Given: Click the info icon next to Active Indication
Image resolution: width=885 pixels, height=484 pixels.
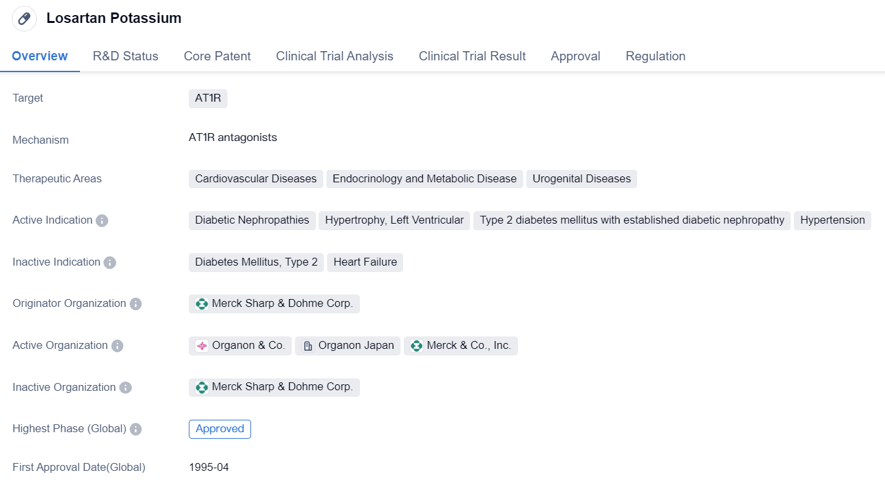Looking at the screenshot, I should (x=102, y=220).
